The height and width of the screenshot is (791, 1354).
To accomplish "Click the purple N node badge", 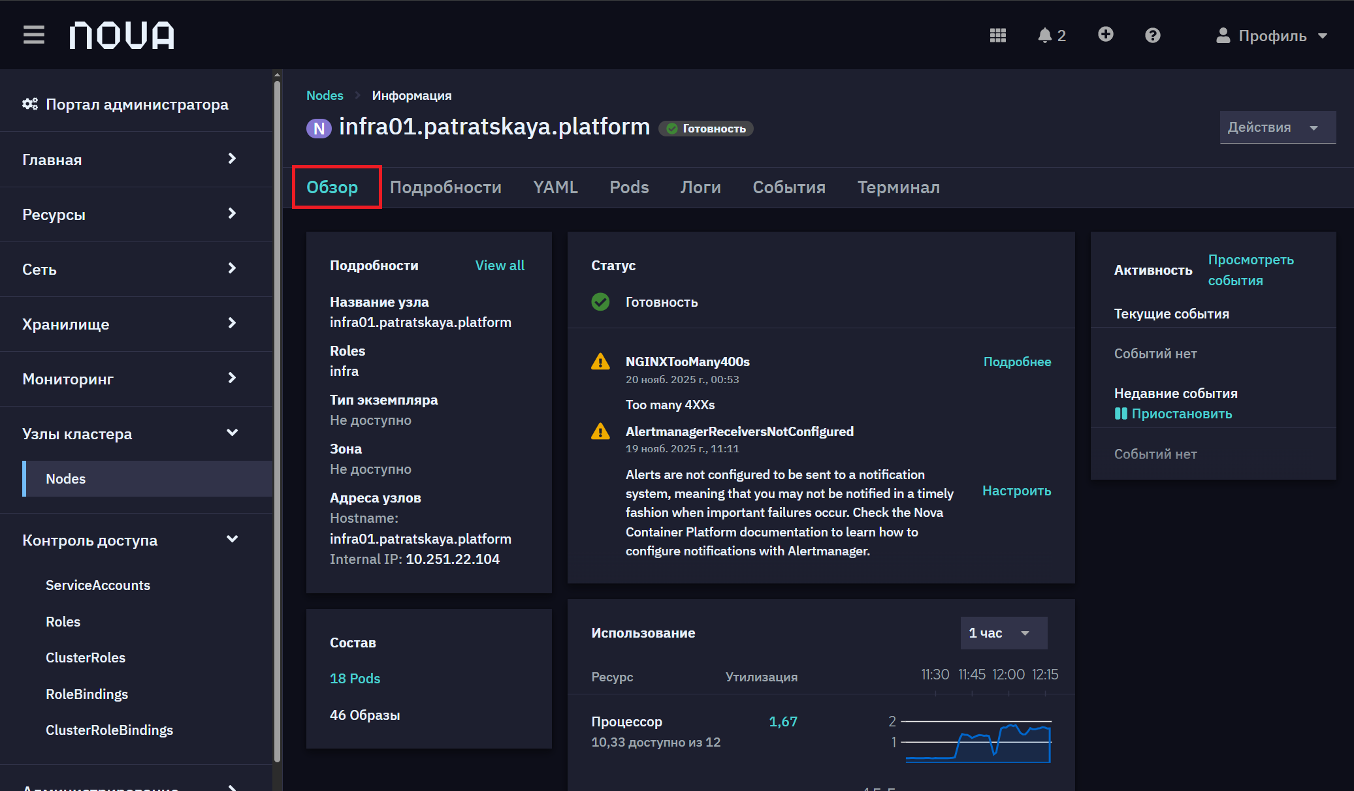I will pyautogui.click(x=319, y=128).
